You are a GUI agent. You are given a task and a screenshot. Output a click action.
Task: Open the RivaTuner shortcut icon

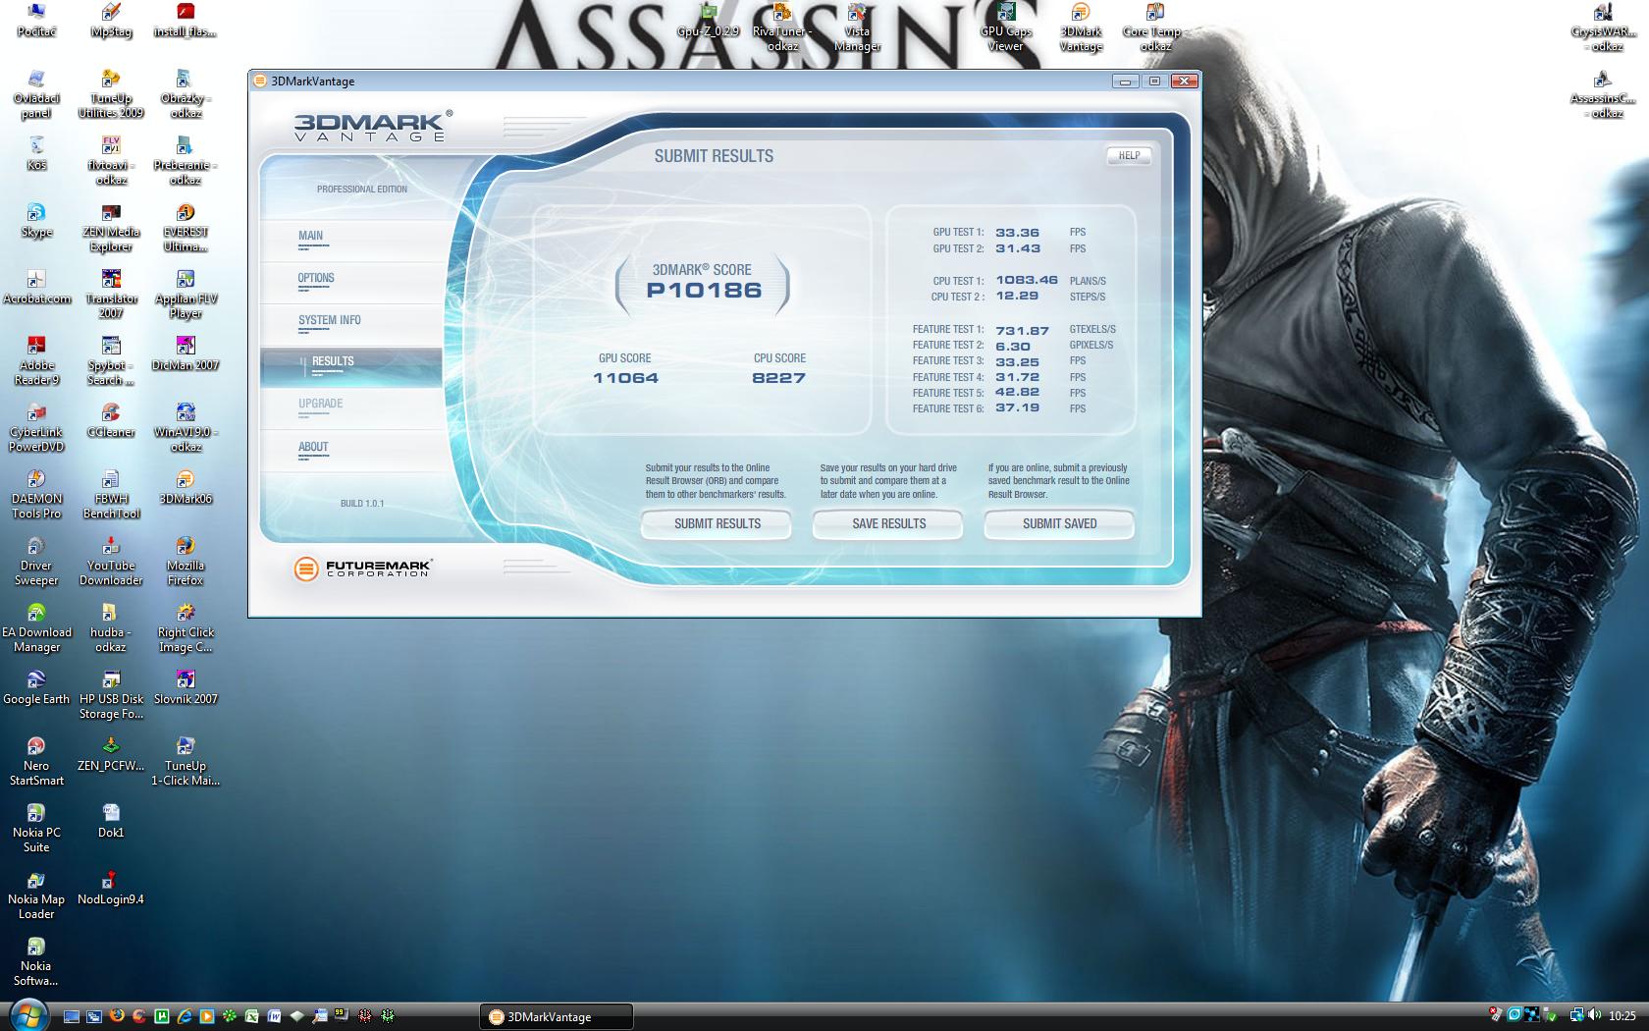782,27
